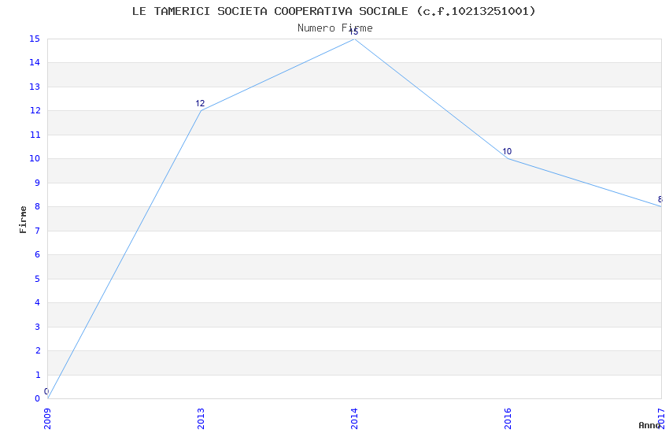Screen dimensions: 669x433
Task: Click the y-axis tick value 11
Action: pyautogui.click(x=35, y=135)
